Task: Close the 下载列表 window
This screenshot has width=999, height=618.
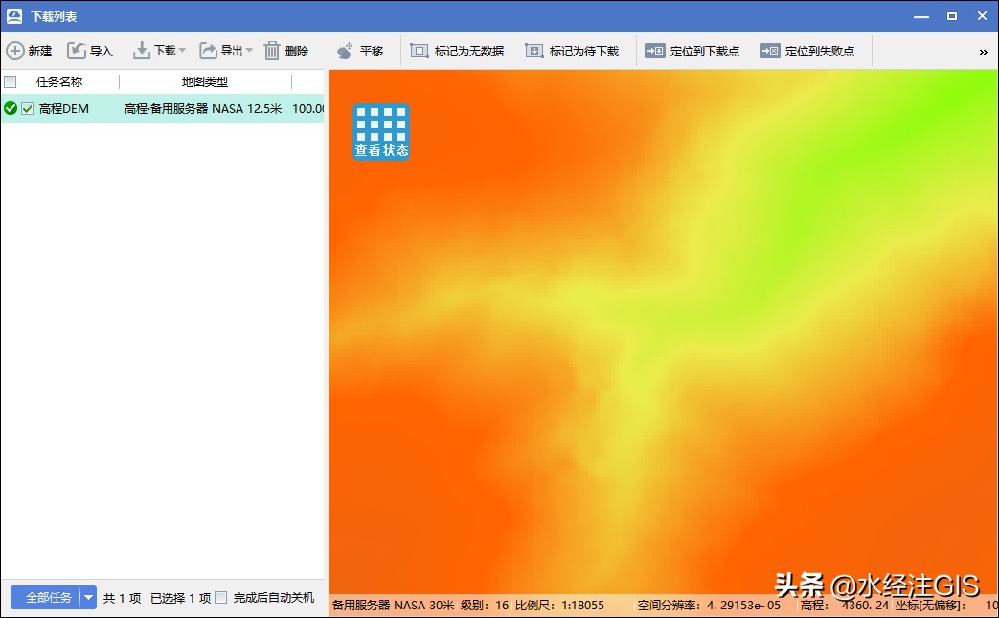Action: pos(983,16)
